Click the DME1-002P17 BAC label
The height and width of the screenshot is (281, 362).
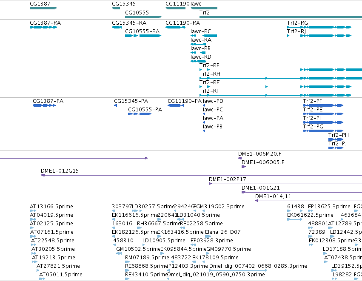click(x=228, y=179)
